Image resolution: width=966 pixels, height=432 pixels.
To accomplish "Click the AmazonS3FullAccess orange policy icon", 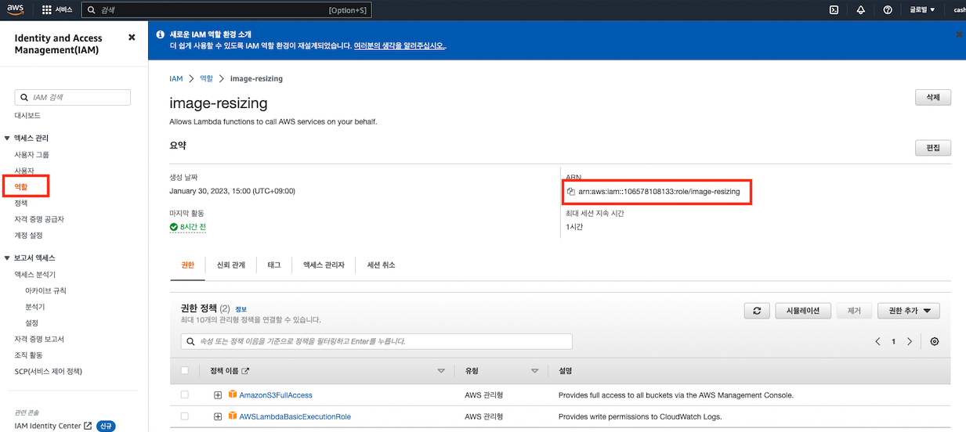I will click(232, 394).
